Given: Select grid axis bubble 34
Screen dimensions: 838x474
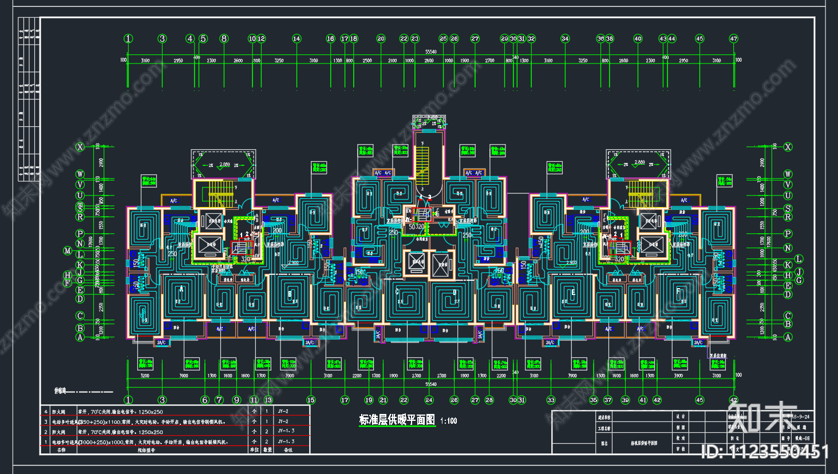Looking at the screenshot, I should click(x=565, y=39).
